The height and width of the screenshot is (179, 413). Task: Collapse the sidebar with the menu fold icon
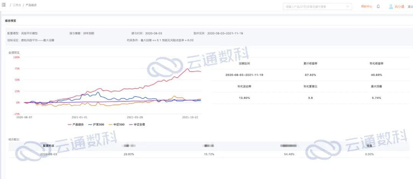coord(4,5)
